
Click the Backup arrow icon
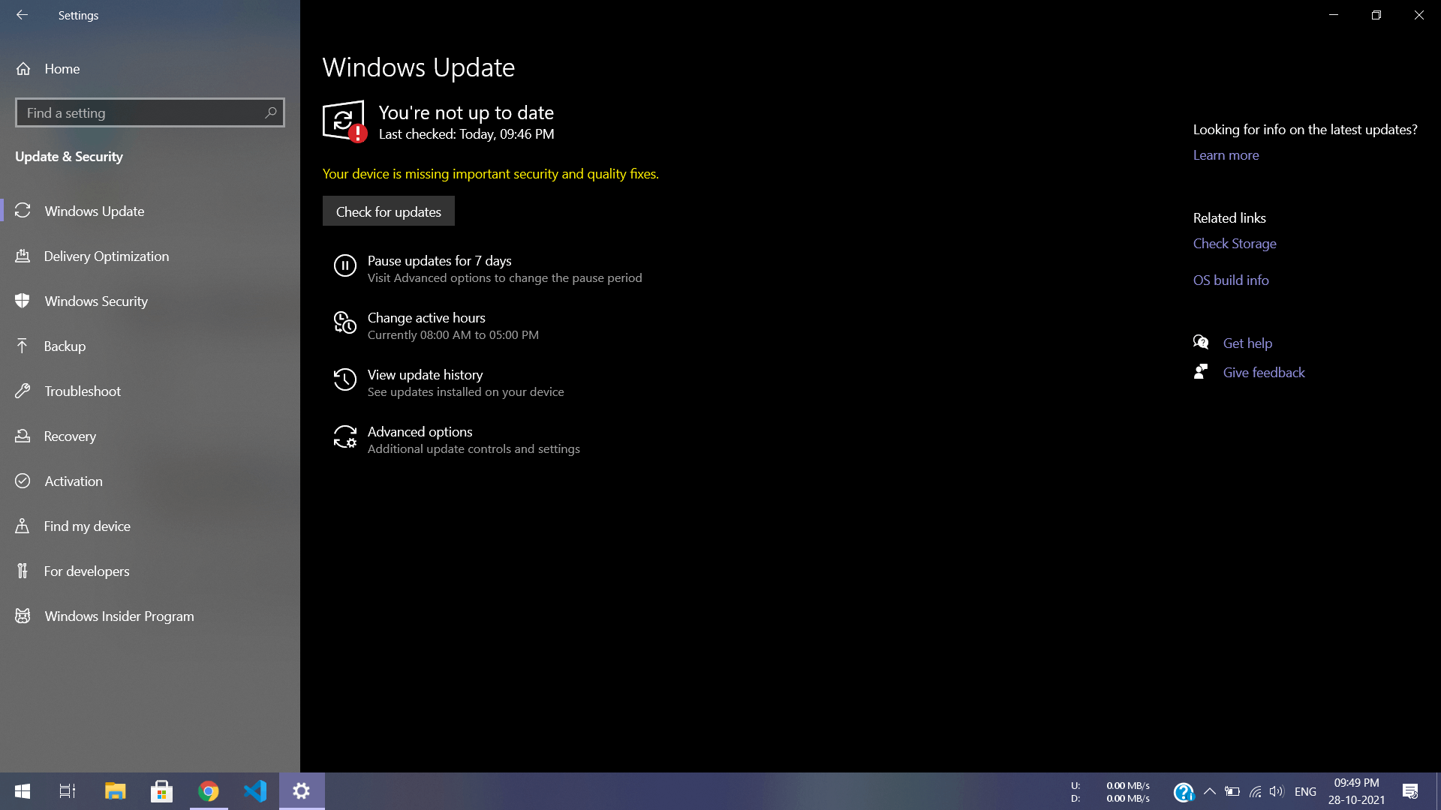[x=23, y=346]
